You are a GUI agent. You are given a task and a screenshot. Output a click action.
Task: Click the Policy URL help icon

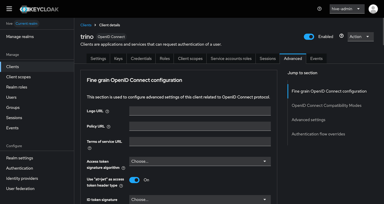pyautogui.click(x=109, y=127)
